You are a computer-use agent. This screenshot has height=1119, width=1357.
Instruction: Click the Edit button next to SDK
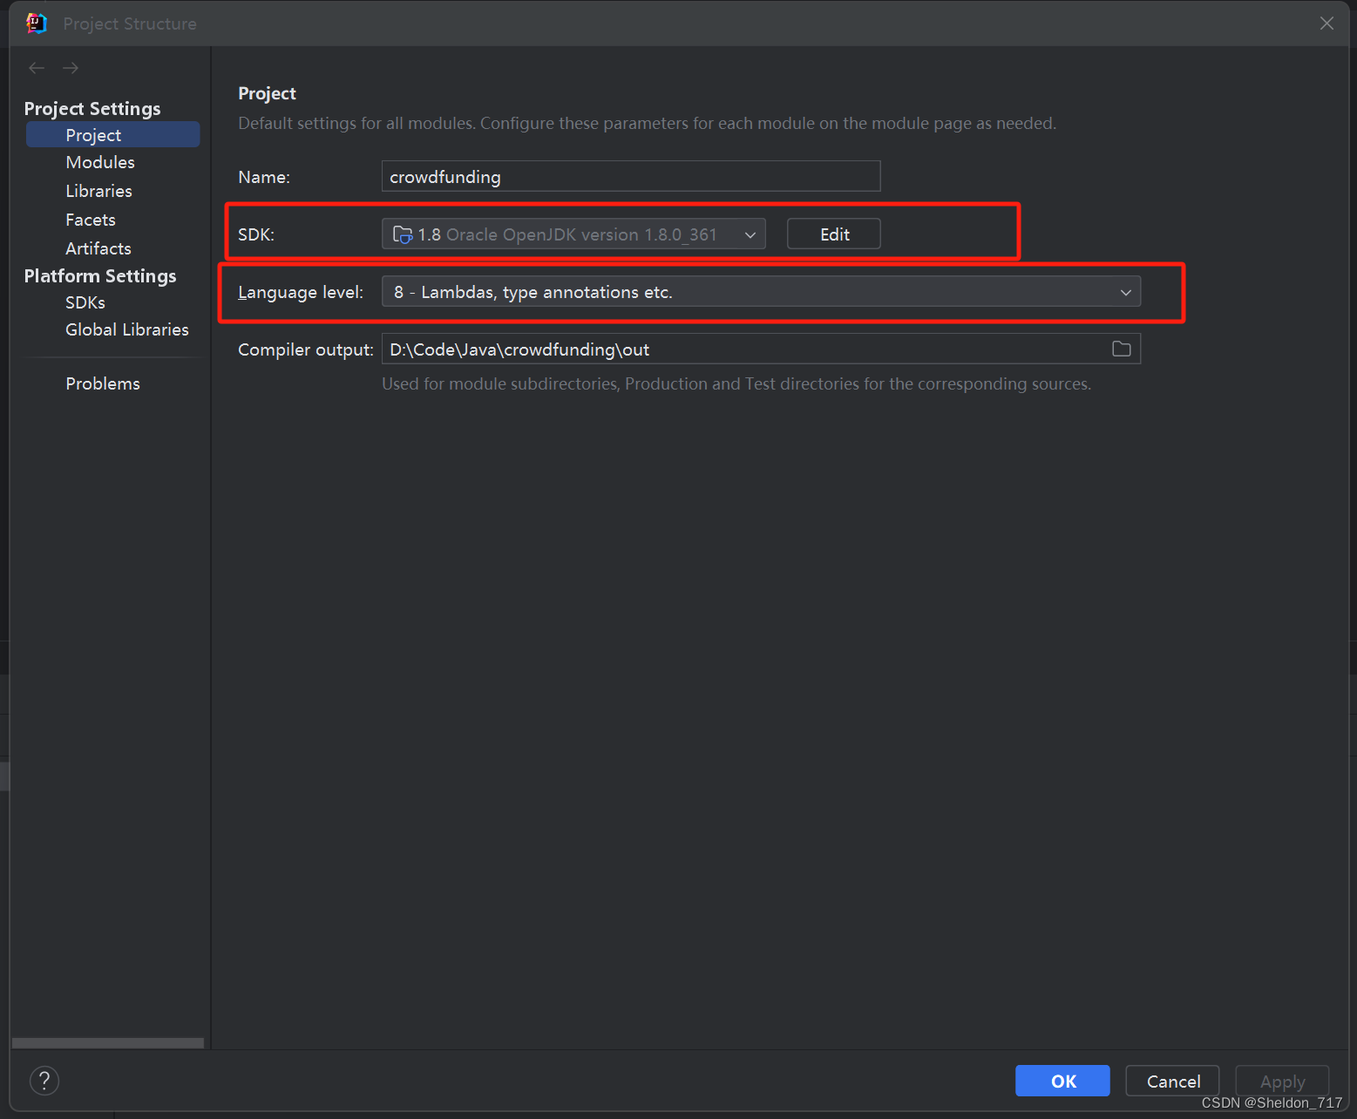point(832,234)
